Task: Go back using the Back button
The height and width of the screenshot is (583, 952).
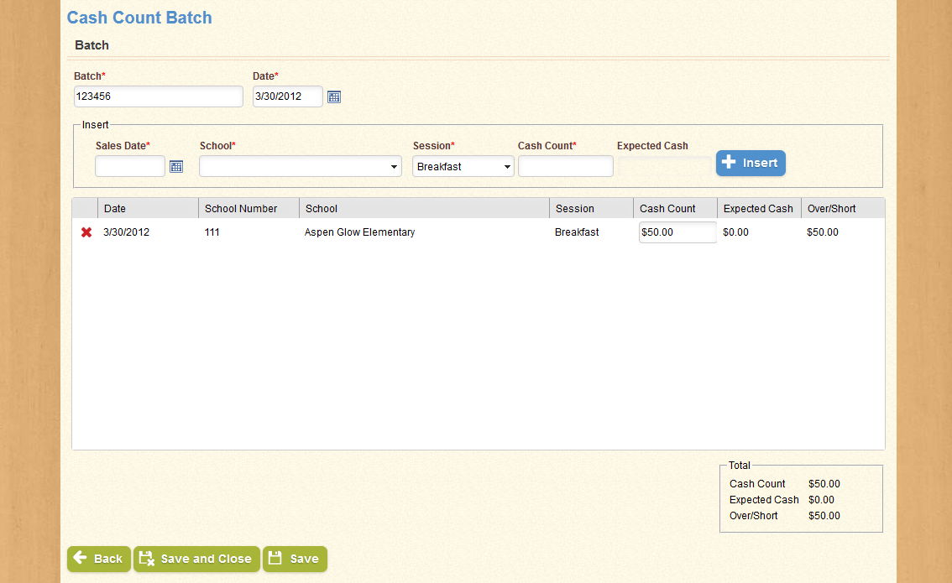Action: [x=99, y=559]
